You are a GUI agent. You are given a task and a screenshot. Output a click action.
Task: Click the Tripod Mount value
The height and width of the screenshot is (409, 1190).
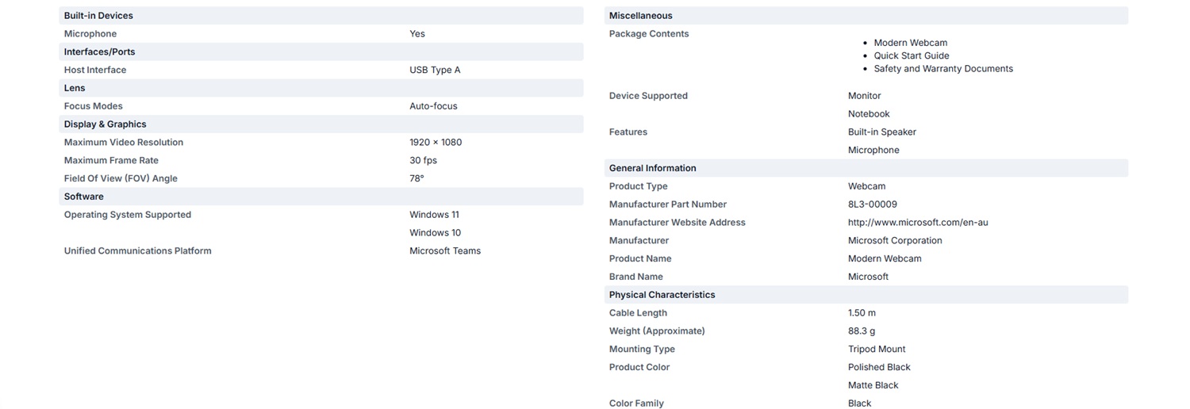877,350
